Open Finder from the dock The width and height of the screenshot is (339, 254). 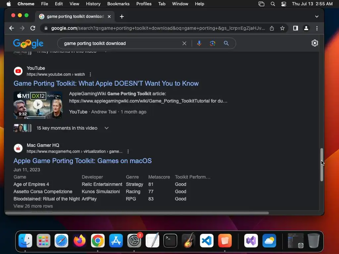(25, 241)
